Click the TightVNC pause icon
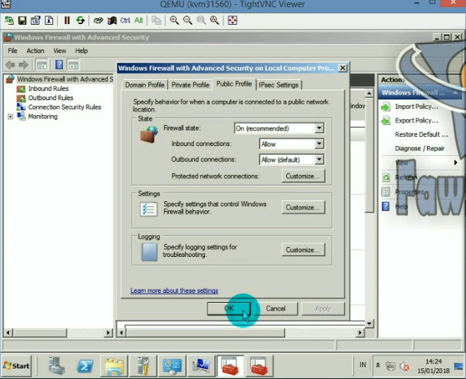Image resolution: width=466 pixels, height=379 pixels. (x=67, y=20)
